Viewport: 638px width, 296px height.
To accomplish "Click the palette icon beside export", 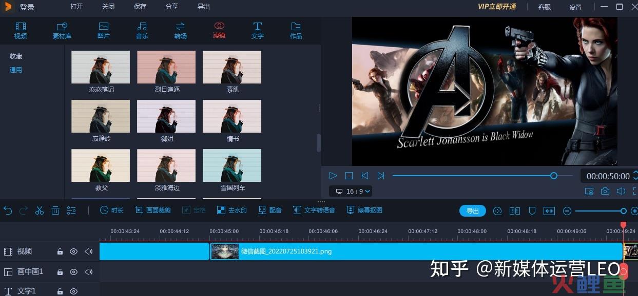I will 497,211.
